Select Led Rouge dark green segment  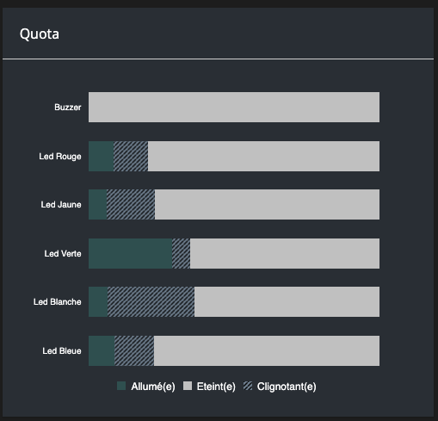tap(101, 156)
